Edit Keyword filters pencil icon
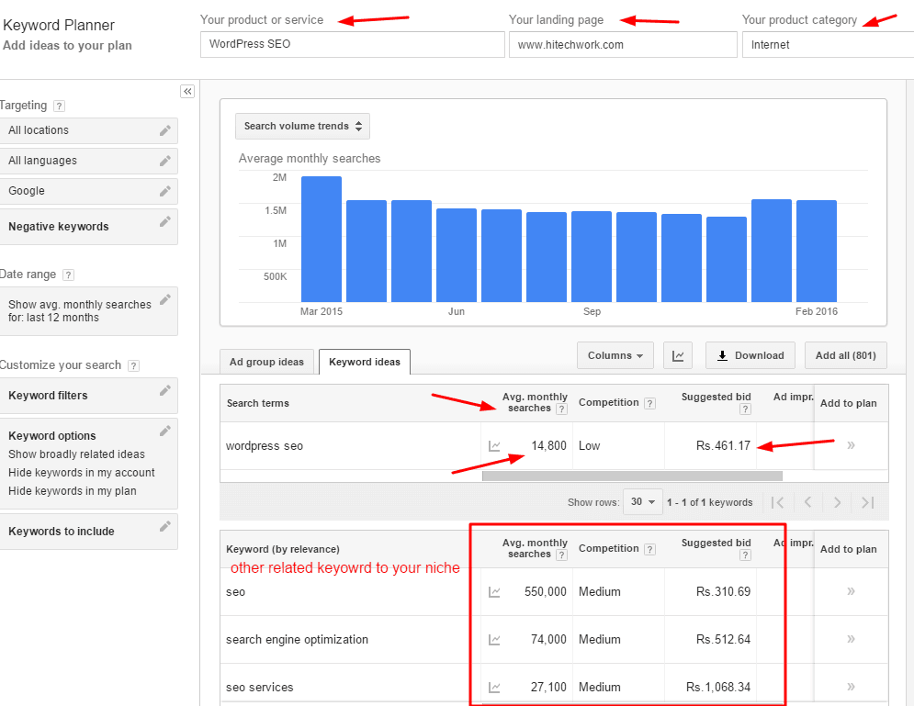This screenshot has width=914, height=706. click(165, 390)
